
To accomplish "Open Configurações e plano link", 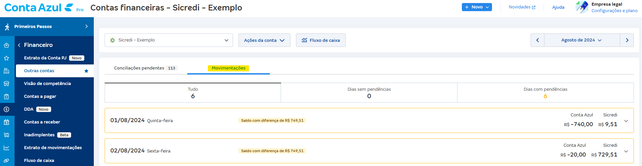I will pos(614,11).
